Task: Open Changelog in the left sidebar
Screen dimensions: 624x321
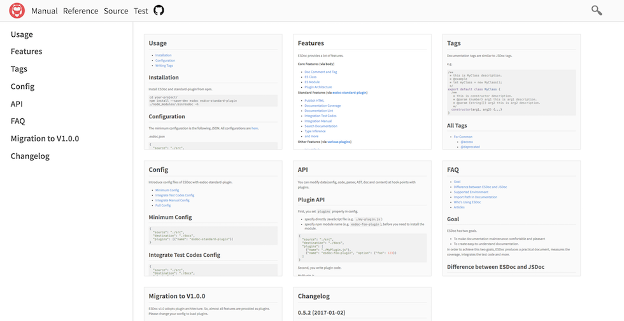Action: tap(31, 156)
